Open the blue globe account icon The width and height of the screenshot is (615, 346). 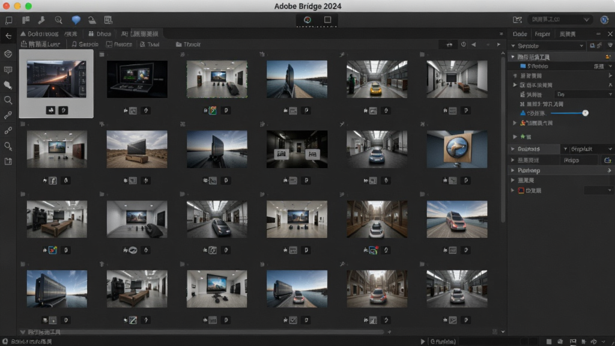[x=604, y=20]
